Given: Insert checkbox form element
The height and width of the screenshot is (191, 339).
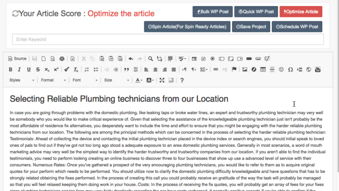Looking at the screenshot, I should coord(203,58).
